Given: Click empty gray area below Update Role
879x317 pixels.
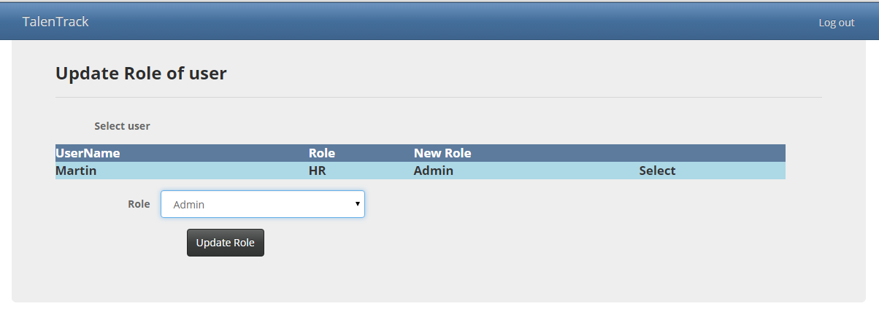Looking at the screenshot, I should coord(438,281).
